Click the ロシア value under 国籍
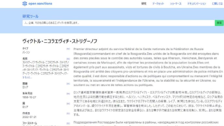 (x=25, y=87)
